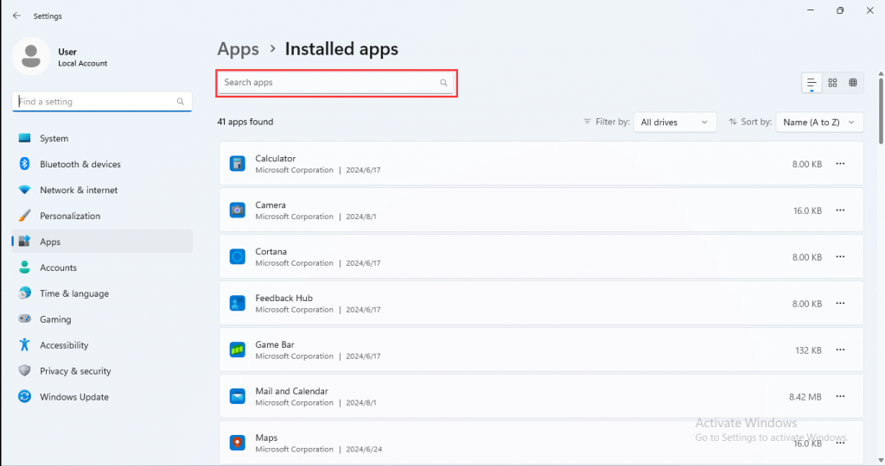This screenshot has height=466, width=885.
Task: Click the Installed apps heading
Action: coord(341,49)
